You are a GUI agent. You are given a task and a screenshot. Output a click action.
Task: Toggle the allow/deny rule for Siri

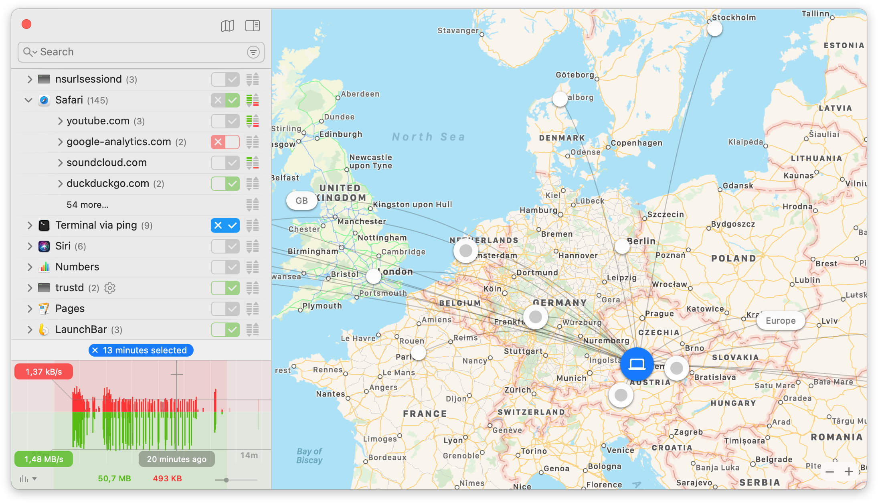pos(225,246)
